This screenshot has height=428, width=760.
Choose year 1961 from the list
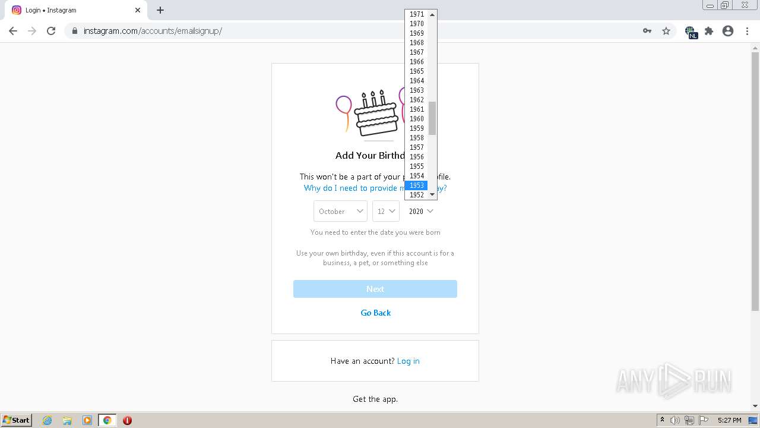tap(416, 109)
